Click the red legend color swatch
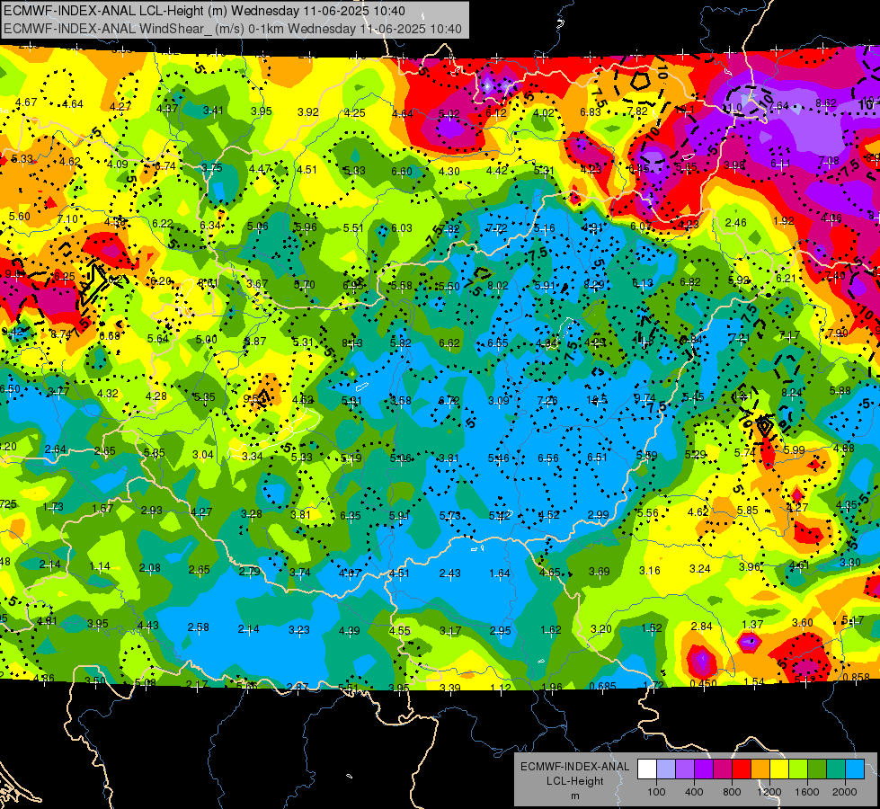The width and height of the screenshot is (880, 809). (x=742, y=769)
